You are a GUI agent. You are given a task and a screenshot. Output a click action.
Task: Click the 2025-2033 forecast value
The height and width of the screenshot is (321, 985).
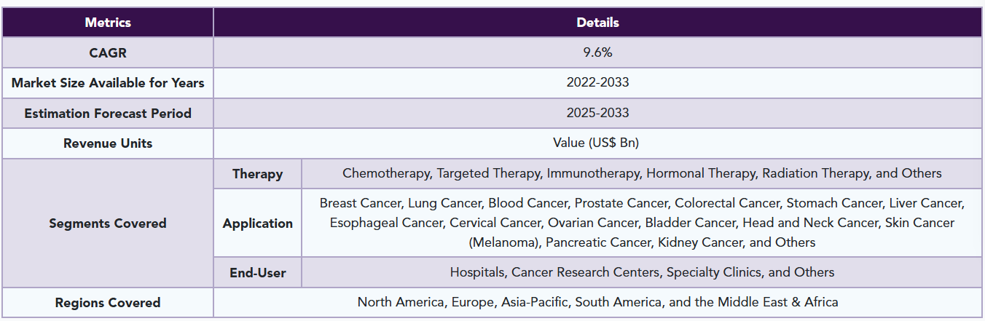pyautogui.click(x=597, y=114)
